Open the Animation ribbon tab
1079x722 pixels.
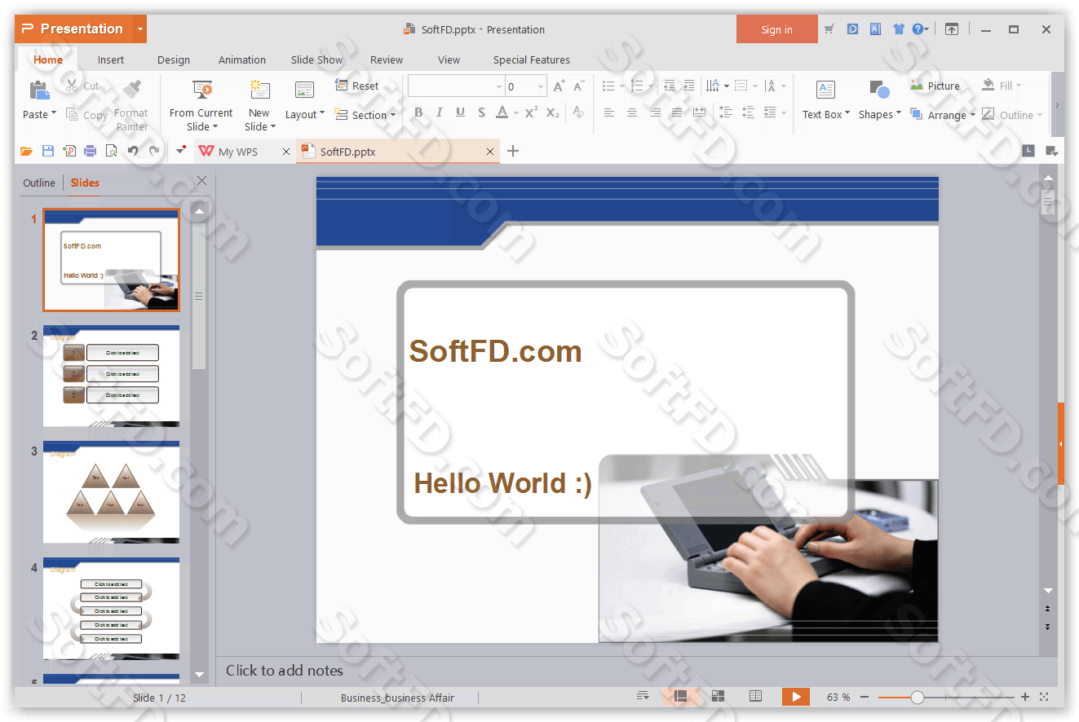coord(242,59)
